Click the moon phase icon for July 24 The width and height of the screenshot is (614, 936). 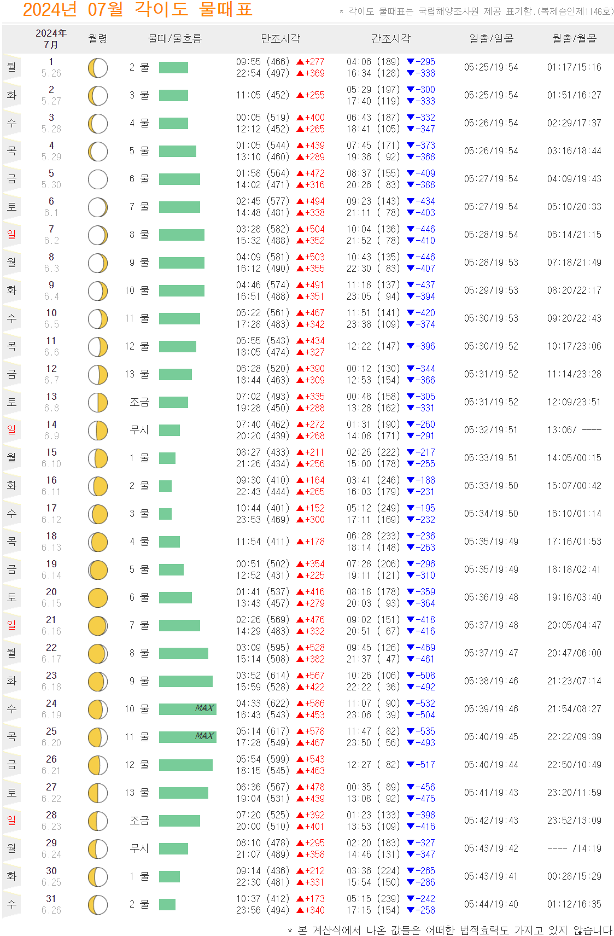98,710
